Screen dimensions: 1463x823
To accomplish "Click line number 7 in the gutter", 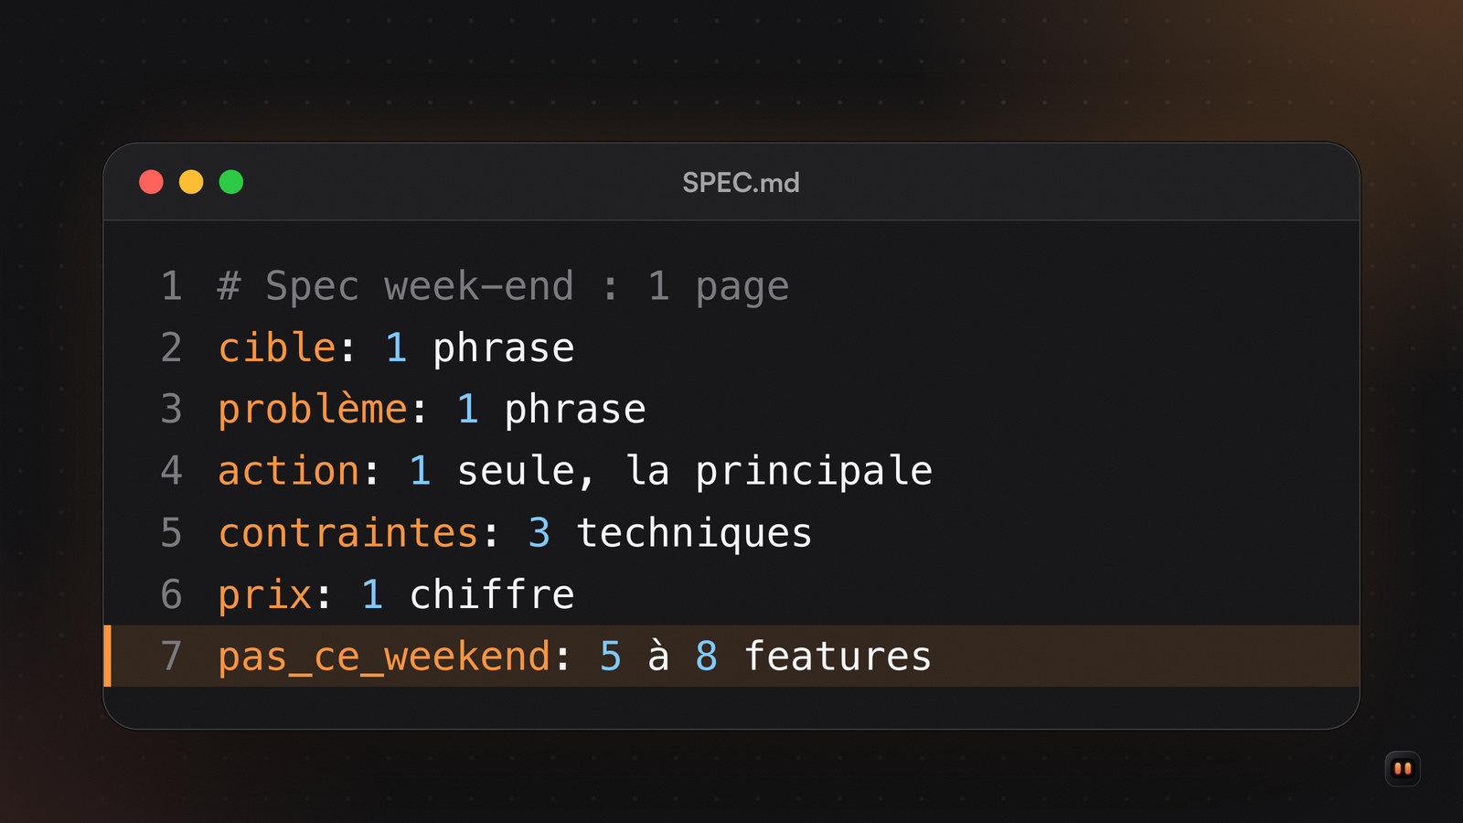I will pos(172,657).
